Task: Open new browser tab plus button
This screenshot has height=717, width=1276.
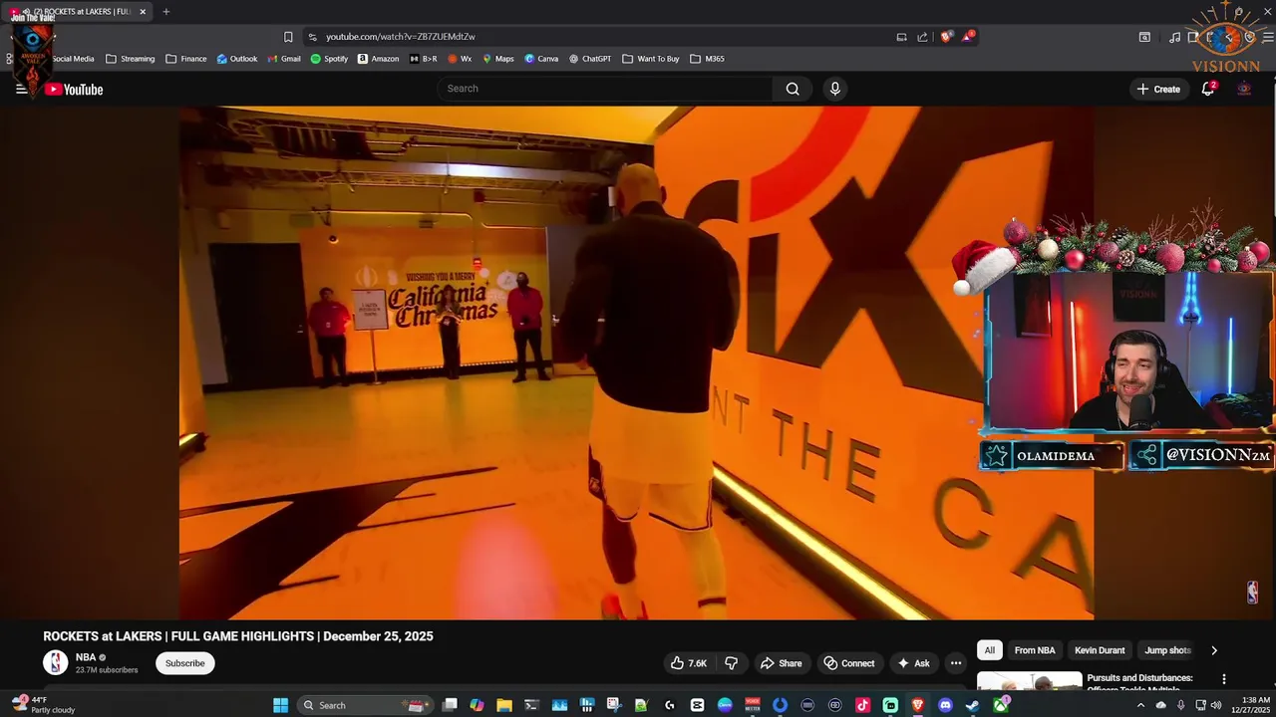Action: coord(165,12)
